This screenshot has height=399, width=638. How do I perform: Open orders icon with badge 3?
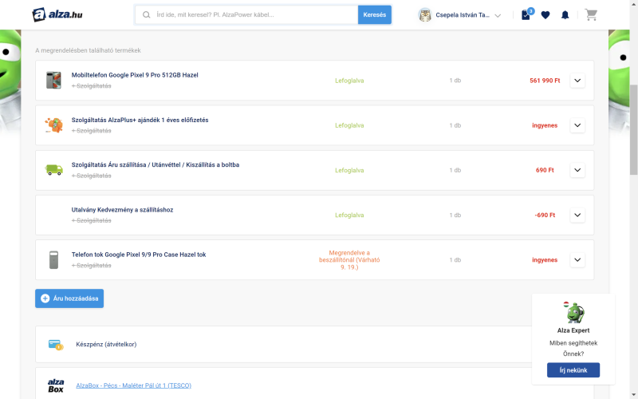527,14
